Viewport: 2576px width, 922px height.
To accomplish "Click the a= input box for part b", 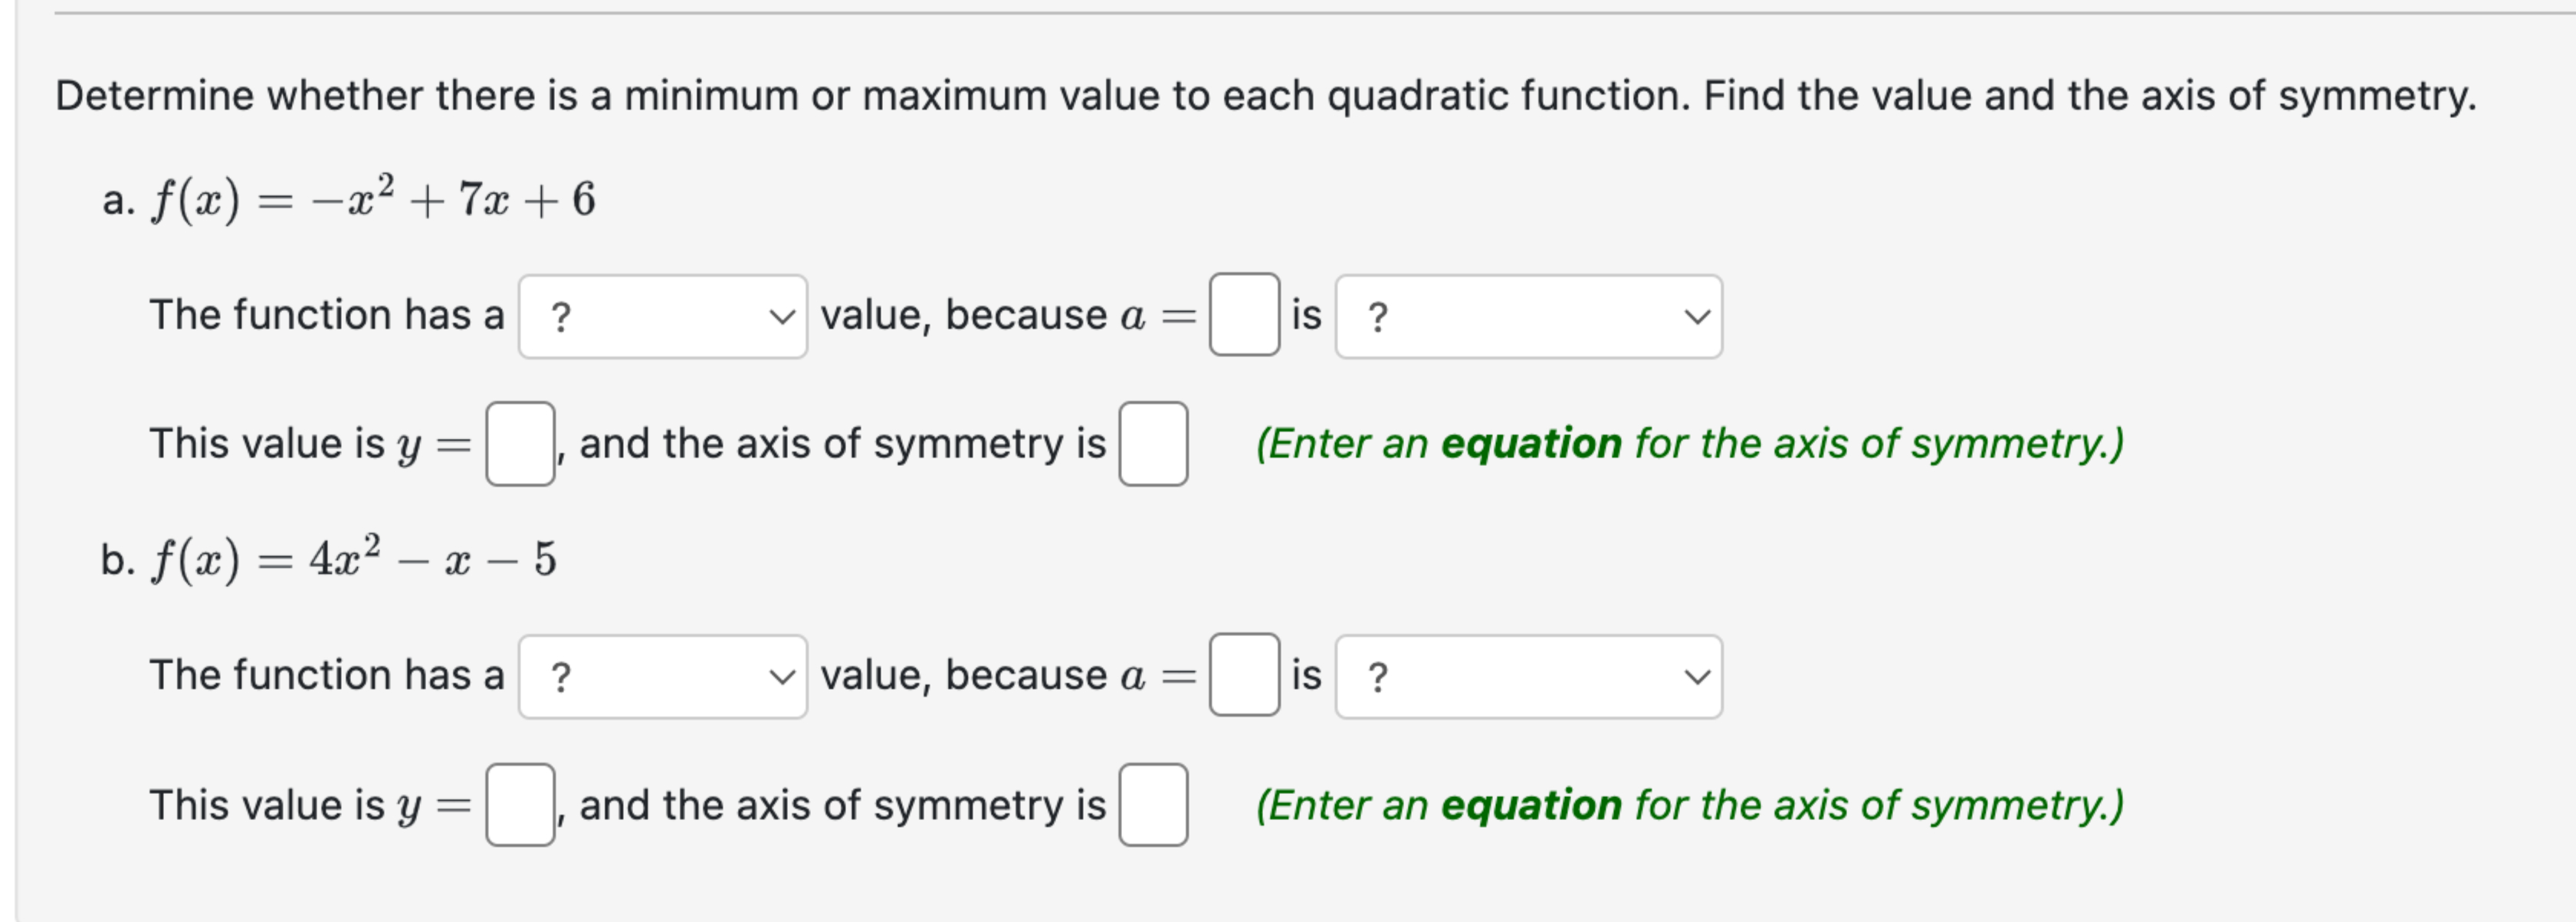I will (x=1244, y=677).
